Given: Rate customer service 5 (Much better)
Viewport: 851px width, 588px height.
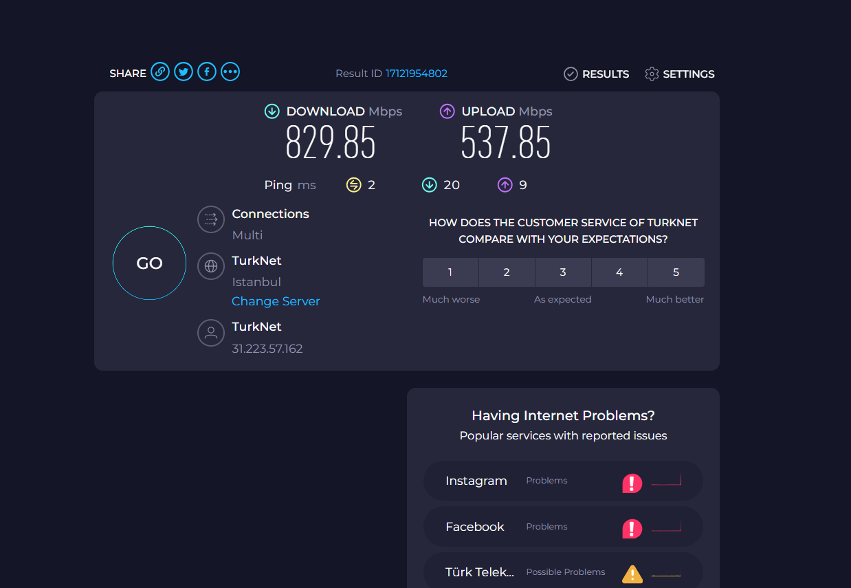Looking at the screenshot, I should point(676,272).
